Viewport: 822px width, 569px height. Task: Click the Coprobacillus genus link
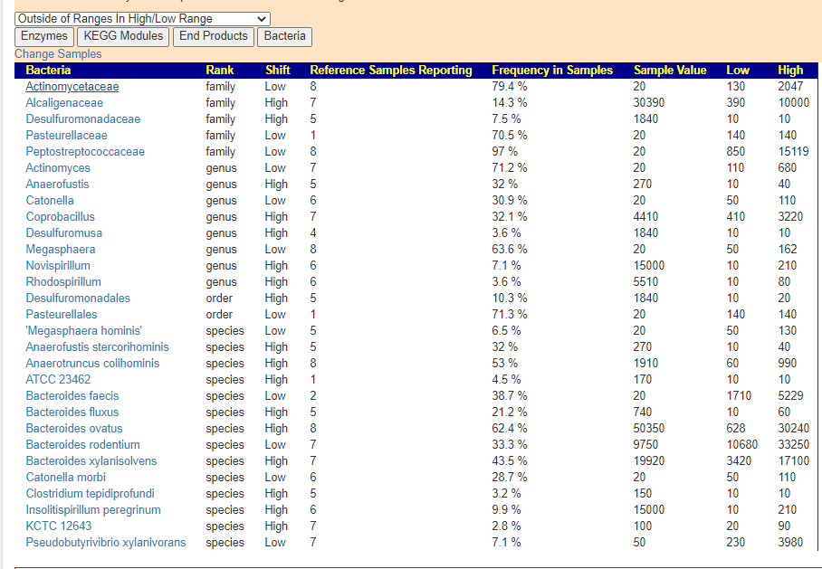coord(60,217)
